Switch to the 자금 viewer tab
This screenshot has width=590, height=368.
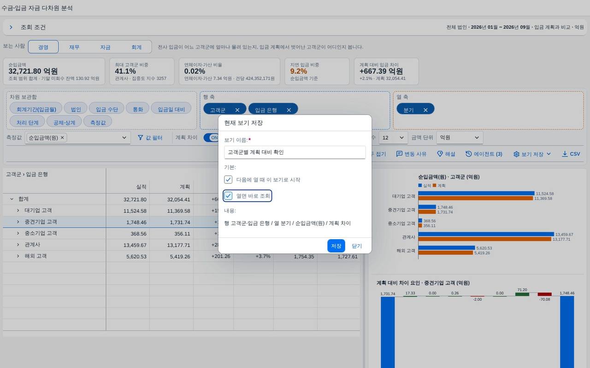coord(105,47)
